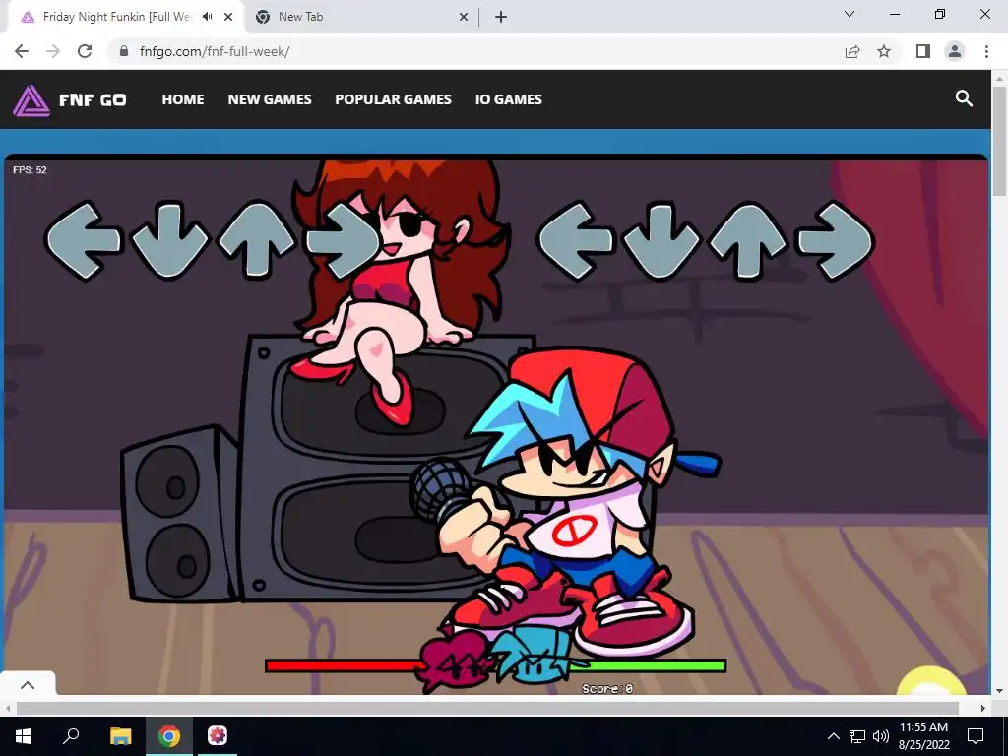Open a new browser tab with plus
Viewport: 1008px width, 756px height.
pos(501,17)
